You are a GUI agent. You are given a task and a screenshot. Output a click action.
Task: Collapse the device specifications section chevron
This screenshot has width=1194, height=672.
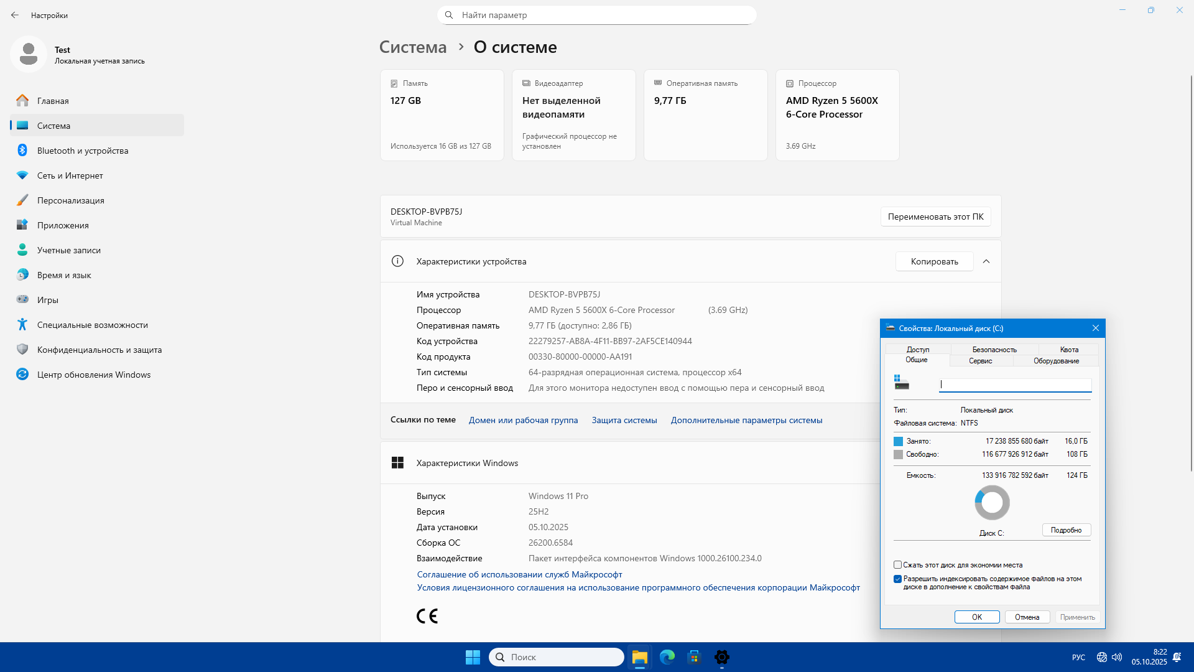click(986, 261)
